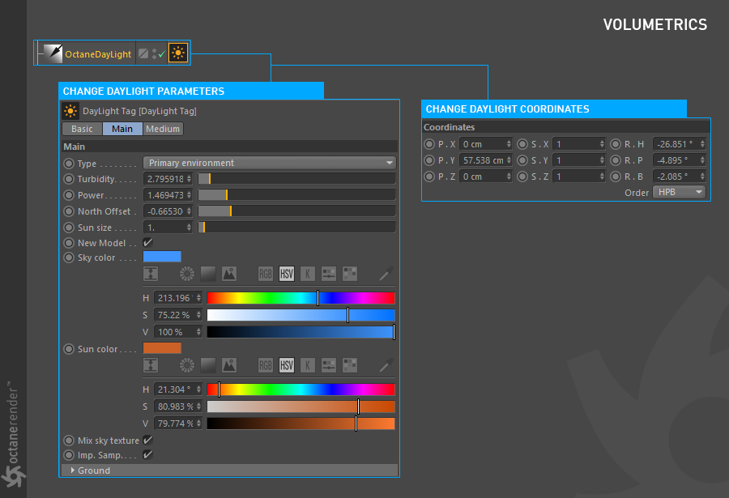729x498 pixels.
Task: Toggle the Mix sky texture checkbox
Action: pyautogui.click(x=148, y=440)
